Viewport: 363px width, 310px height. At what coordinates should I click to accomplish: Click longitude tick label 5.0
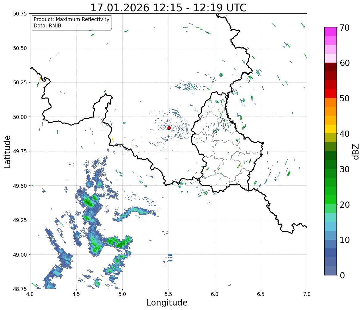pyautogui.click(x=122, y=294)
